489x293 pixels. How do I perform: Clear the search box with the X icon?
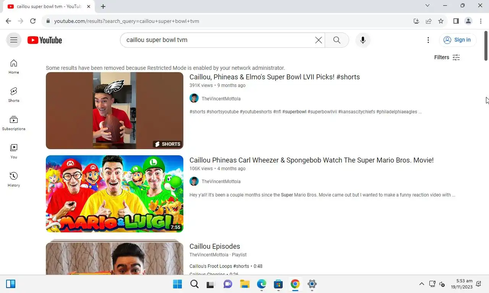(x=318, y=40)
